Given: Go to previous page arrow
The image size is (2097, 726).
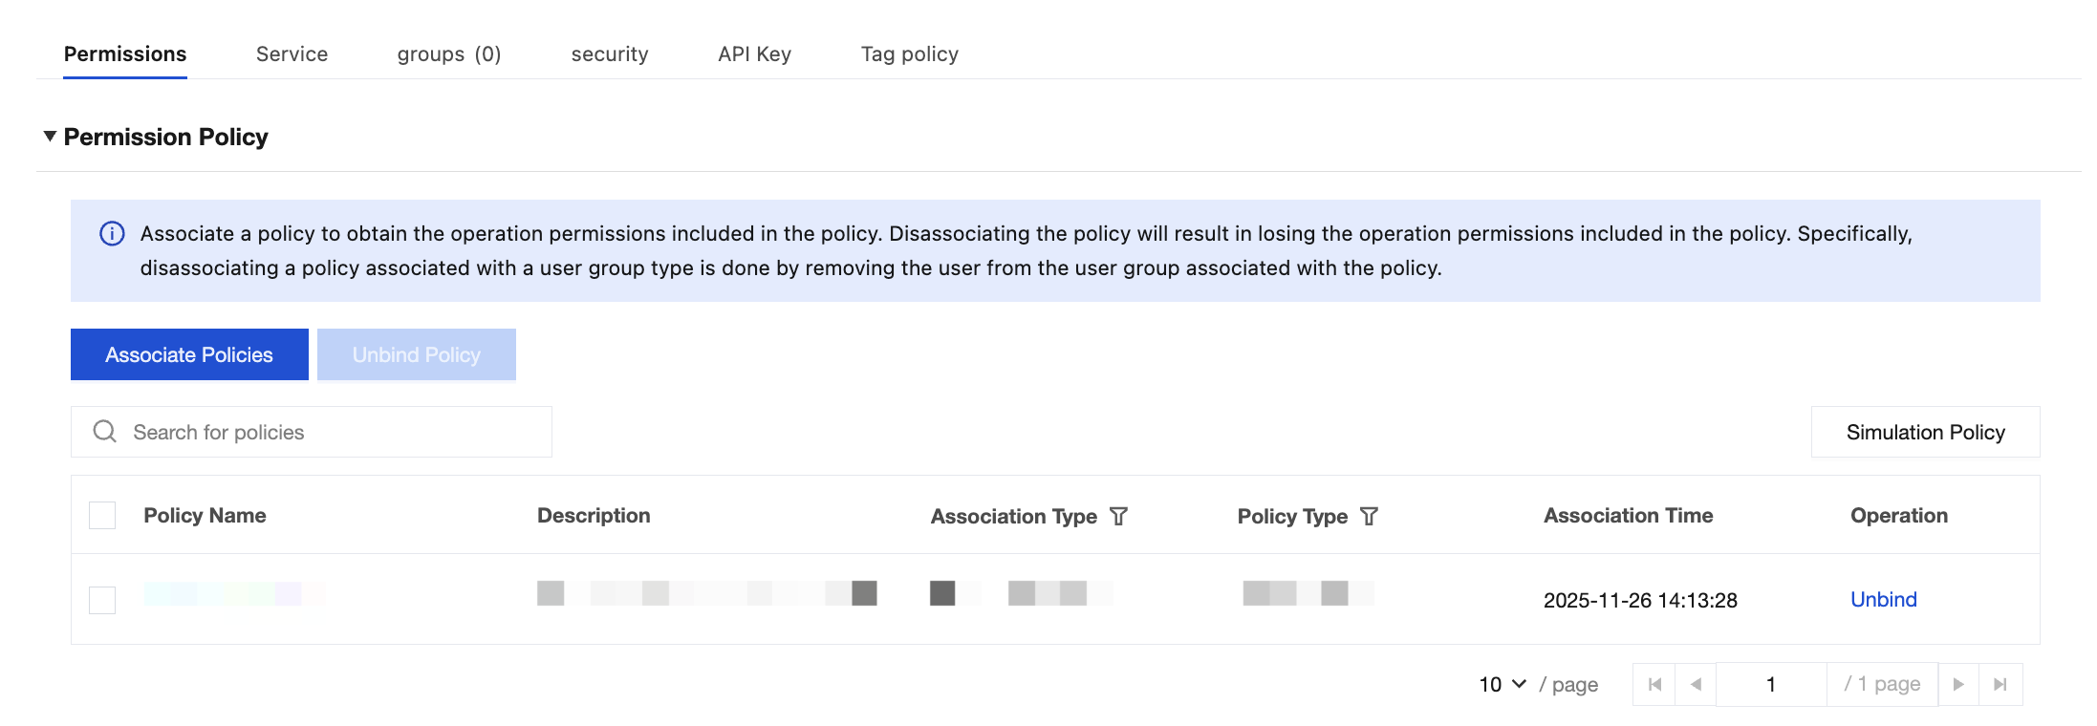Looking at the screenshot, I should pos(1696,685).
